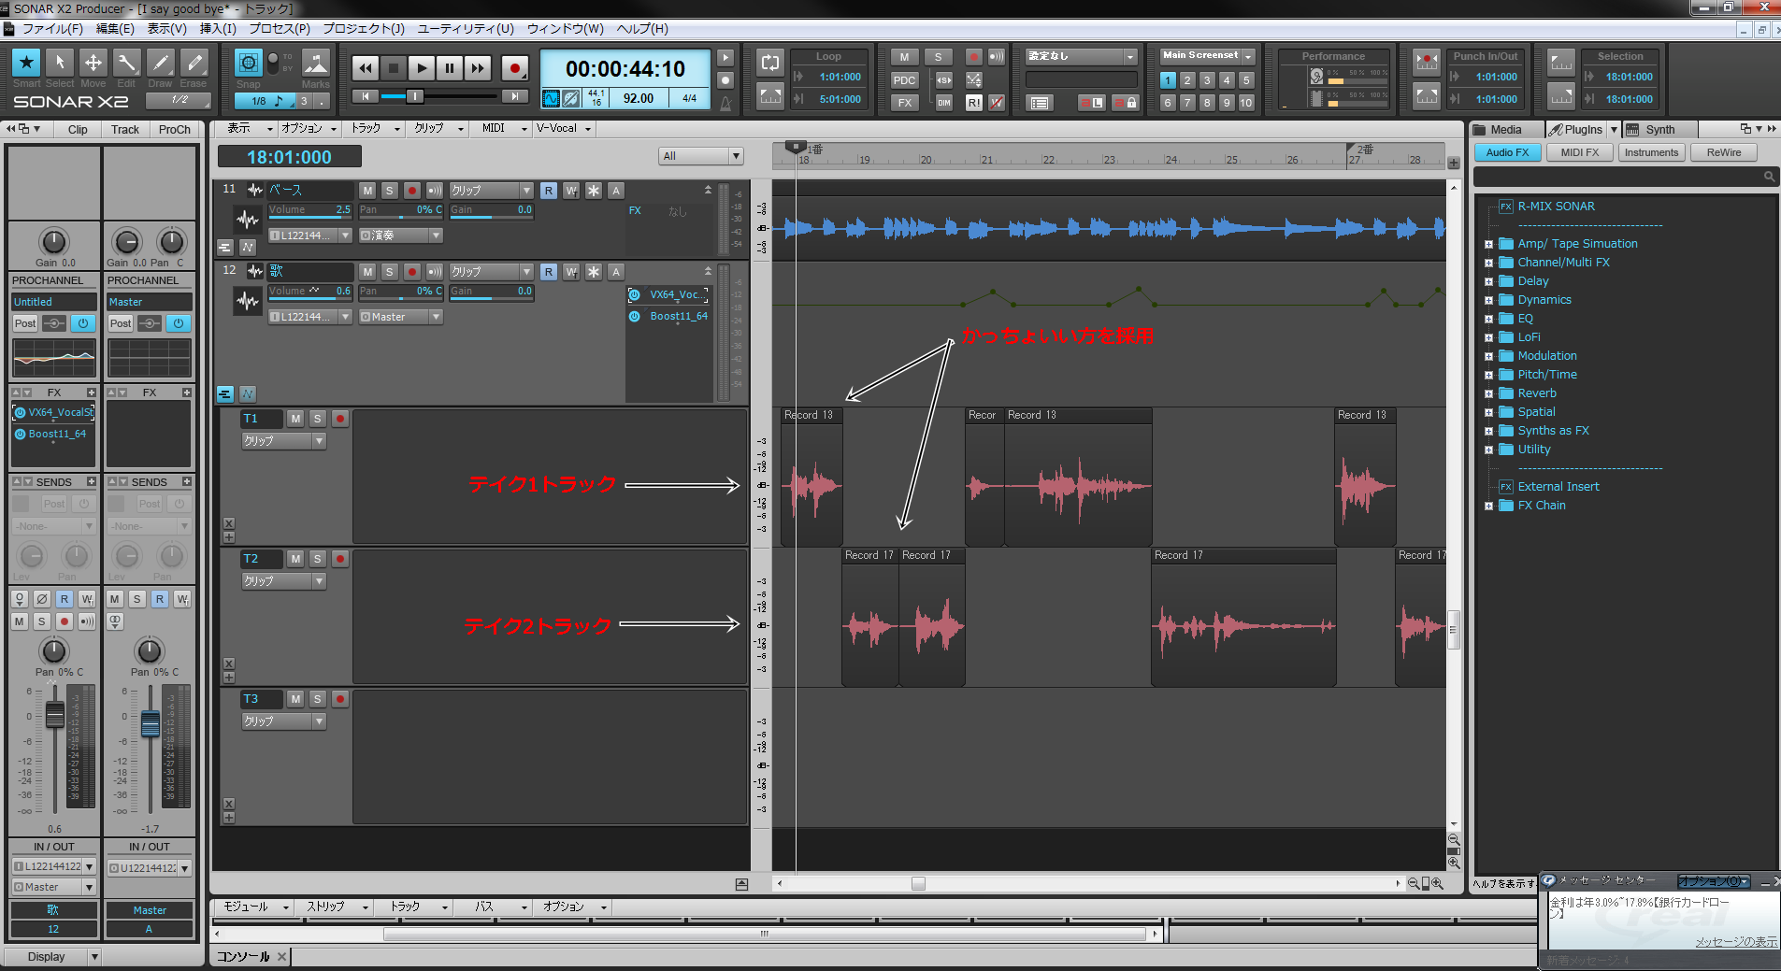1781x971 pixels.
Task: Select the Draw pencil tool
Action: point(161,63)
